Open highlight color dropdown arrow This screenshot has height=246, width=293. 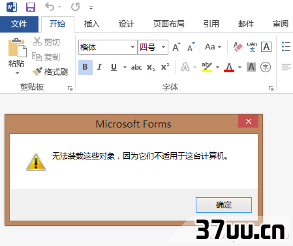click(217, 67)
